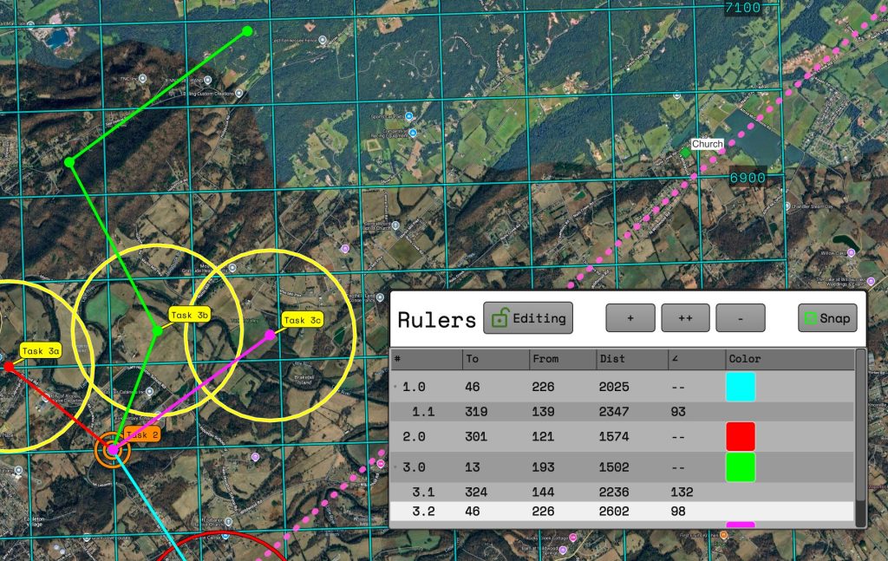
Task: Open the green color swatch
Action: click(741, 467)
